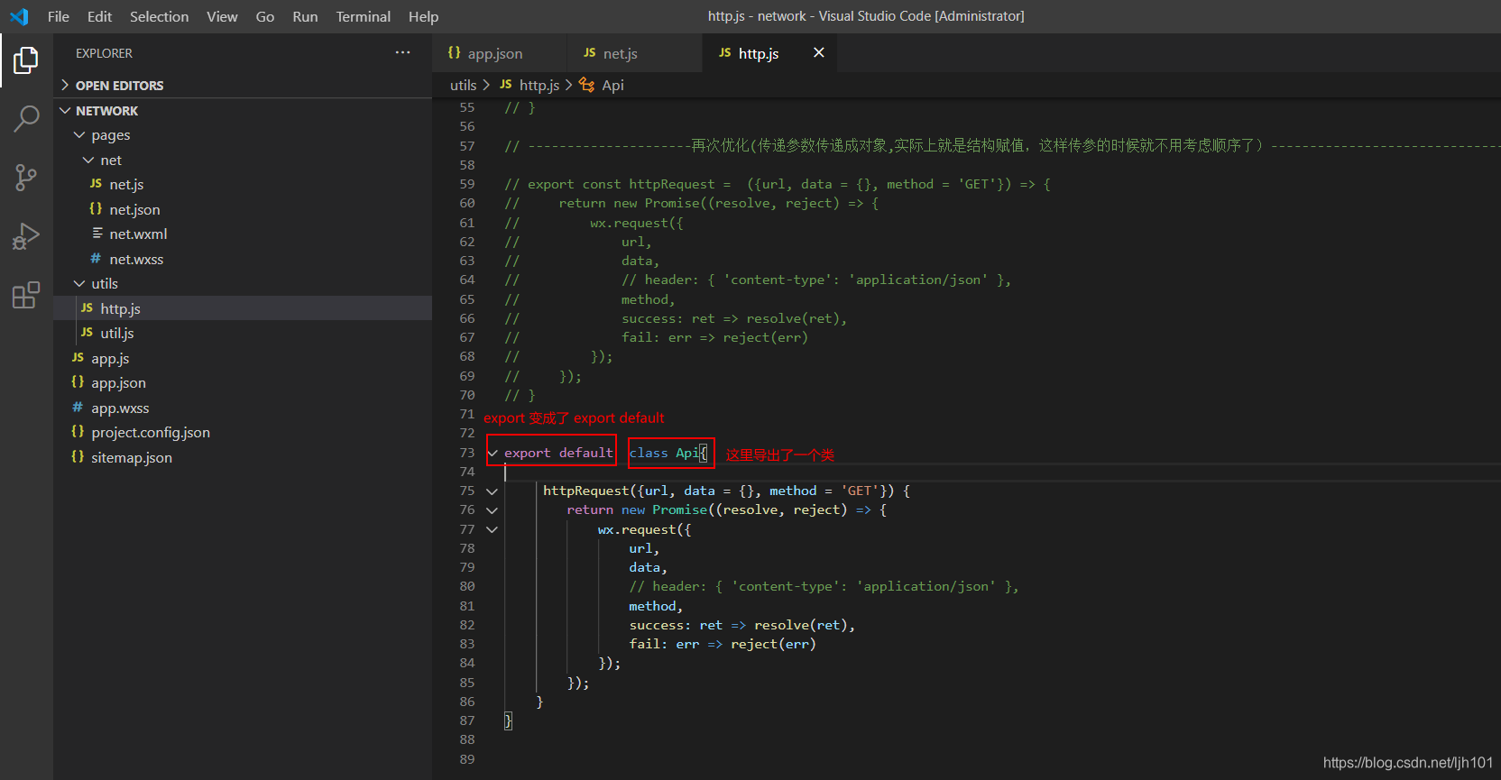This screenshot has height=780, width=1501.
Task: Place cursor on 'export default' at line 73
Action: click(x=558, y=453)
